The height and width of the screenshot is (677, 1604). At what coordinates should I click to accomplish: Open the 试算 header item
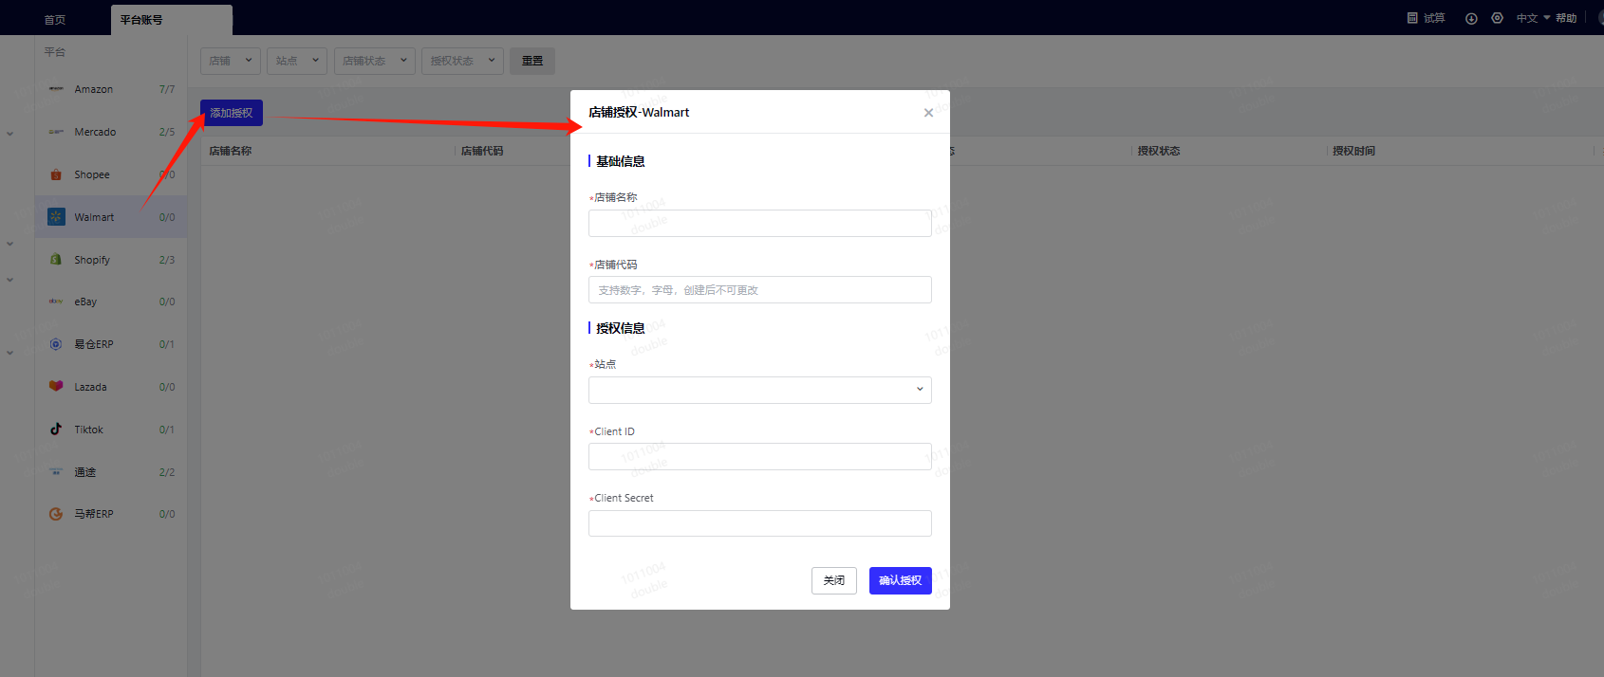pos(1433,18)
